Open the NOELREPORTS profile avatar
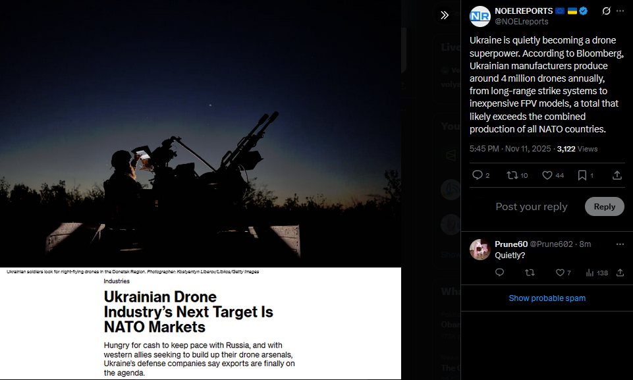This screenshot has width=633, height=380. click(480, 16)
